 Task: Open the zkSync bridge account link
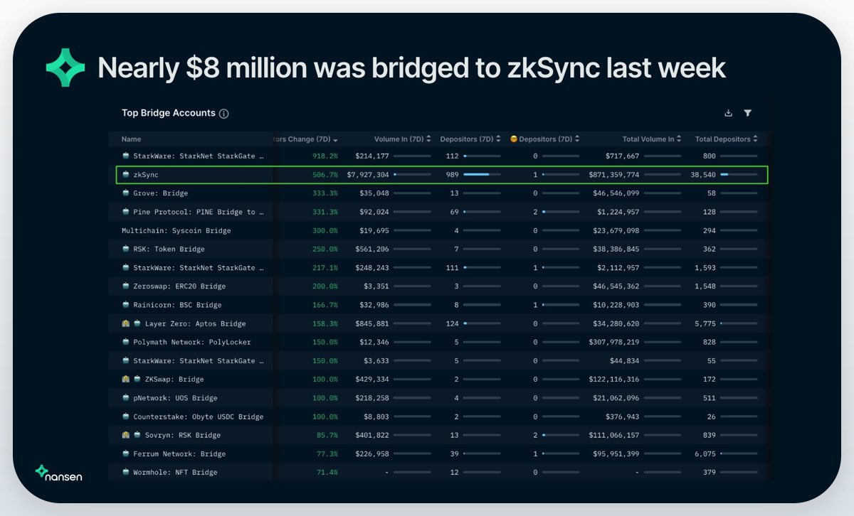pyautogui.click(x=146, y=174)
